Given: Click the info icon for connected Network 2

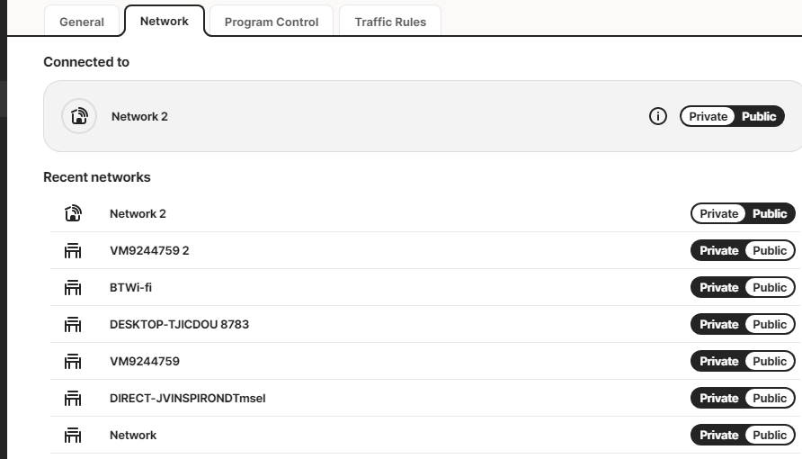Looking at the screenshot, I should pyautogui.click(x=658, y=116).
